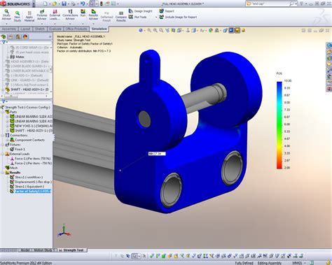This screenshot has height=265, width=332.
Task: Select Stress1 (-vonMises-) result
Action: 26,177
